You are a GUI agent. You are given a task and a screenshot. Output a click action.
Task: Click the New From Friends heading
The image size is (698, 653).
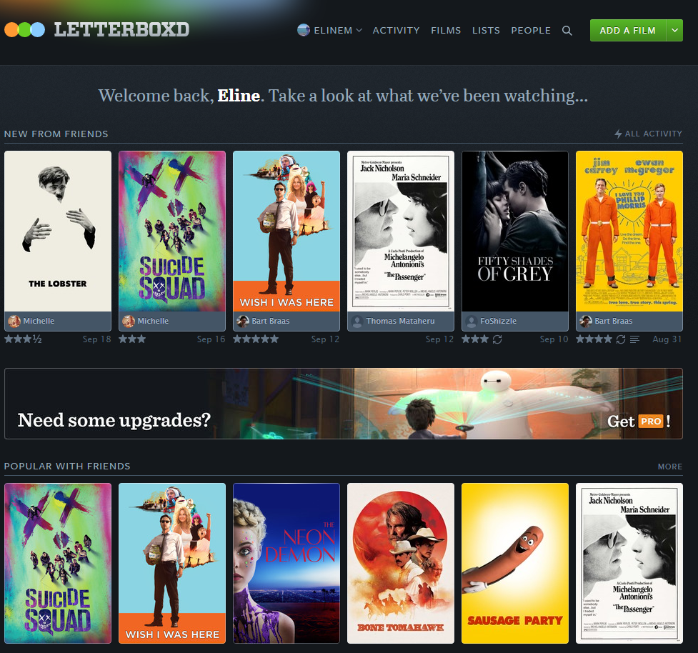56,134
